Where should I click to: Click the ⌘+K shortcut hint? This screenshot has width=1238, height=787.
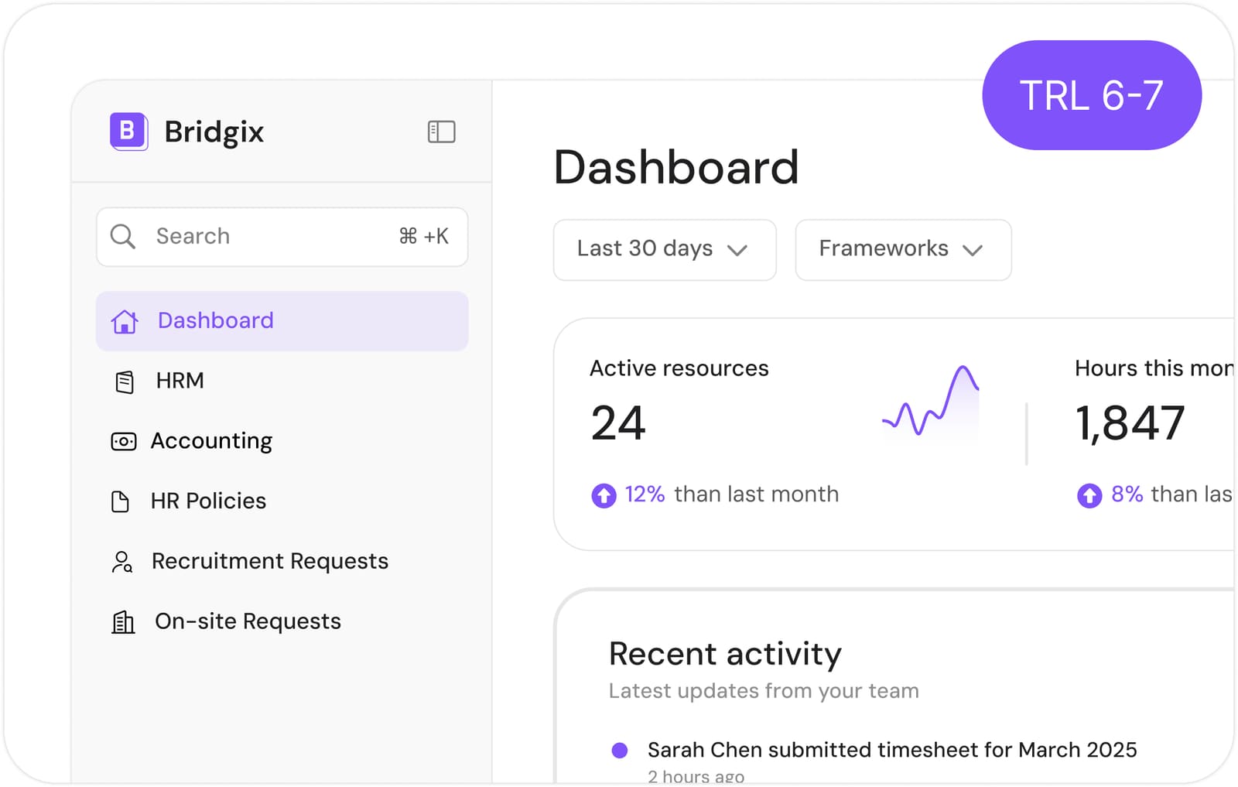coord(424,236)
